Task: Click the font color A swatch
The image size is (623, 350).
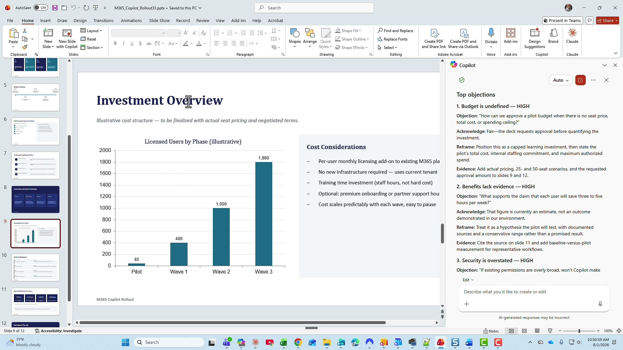Action: click(x=199, y=43)
